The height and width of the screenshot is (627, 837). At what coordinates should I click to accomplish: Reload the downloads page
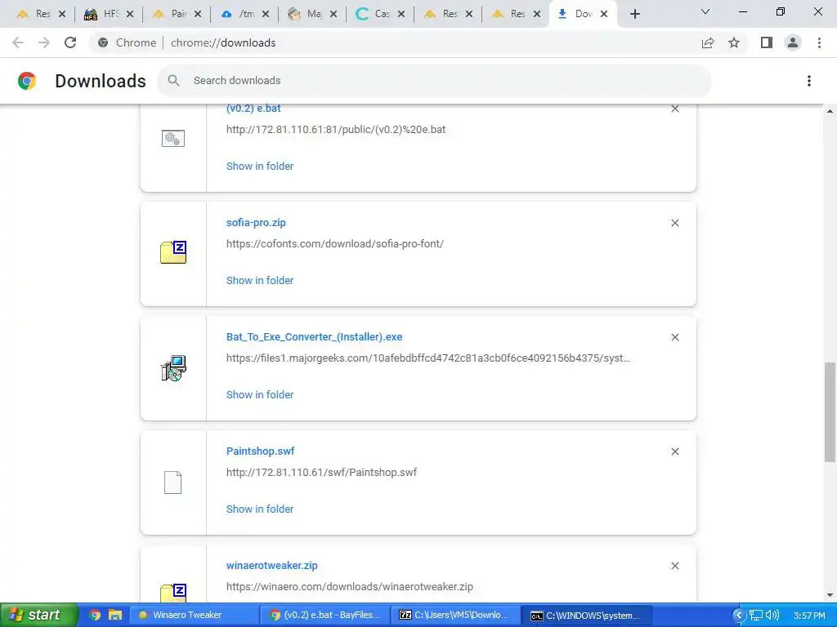(x=70, y=42)
